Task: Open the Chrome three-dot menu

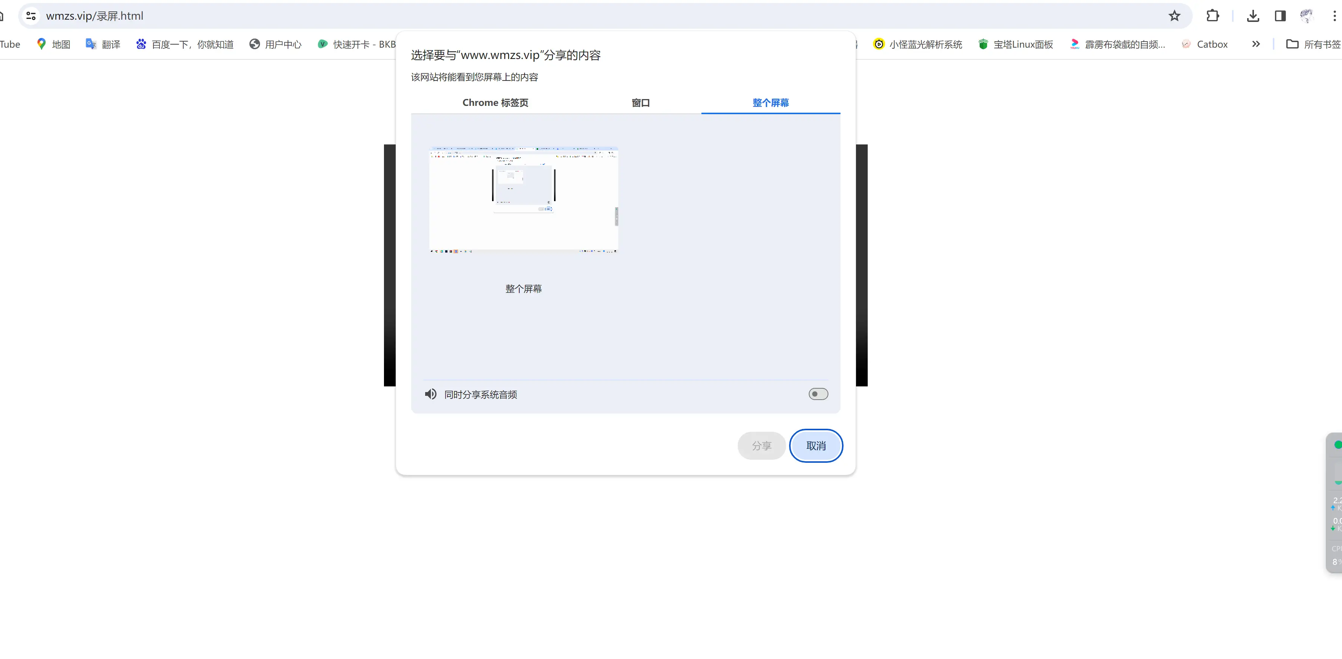Action: tap(1334, 16)
